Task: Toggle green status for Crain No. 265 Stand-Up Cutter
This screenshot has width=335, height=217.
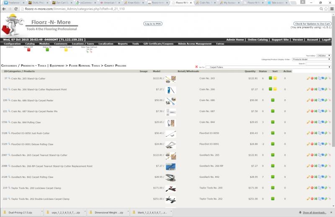Action: (x=271, y=78)
